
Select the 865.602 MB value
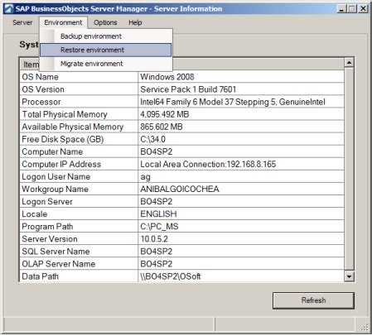241,127
